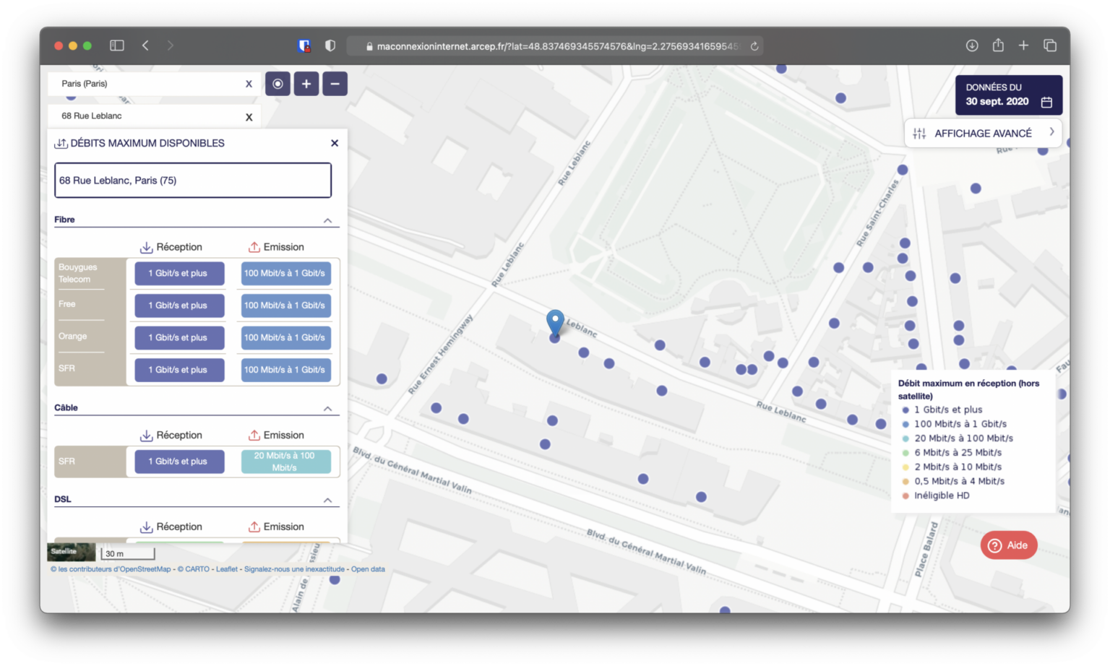Viewport: 1110px width, 666px height.
Task: Click the Safari privacy shield icon
Action: coord(330,46)
